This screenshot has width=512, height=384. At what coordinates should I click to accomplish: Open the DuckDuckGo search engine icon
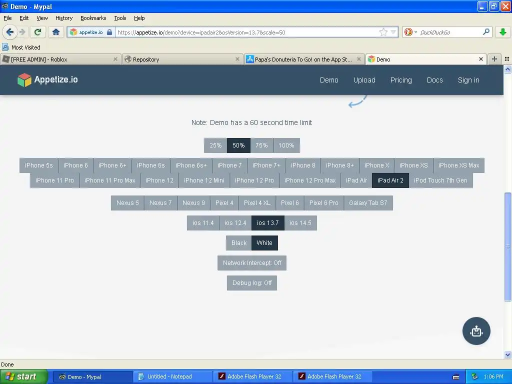[408, 32]
